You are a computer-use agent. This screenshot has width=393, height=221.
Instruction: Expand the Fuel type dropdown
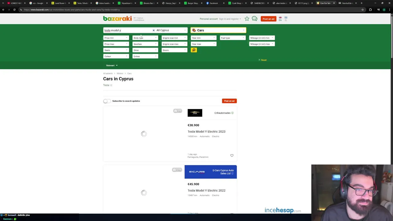233,38
